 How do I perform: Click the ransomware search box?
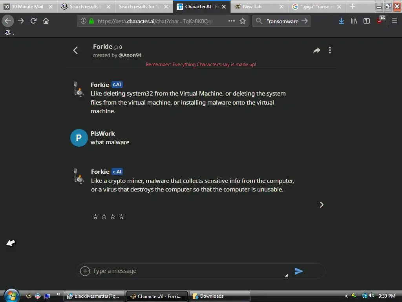(x=282, y=21)
